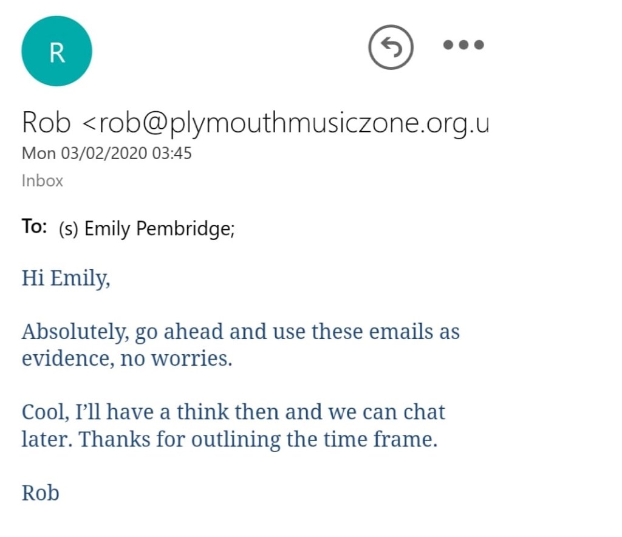This screenshot has width=622, height=537.
Task: Select the rob@plymouthmusiczone.org email address
Action: [292, 123]
